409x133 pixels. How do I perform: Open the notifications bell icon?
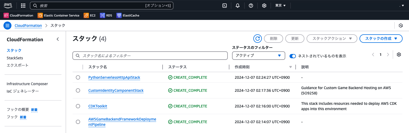coord(238,6)
